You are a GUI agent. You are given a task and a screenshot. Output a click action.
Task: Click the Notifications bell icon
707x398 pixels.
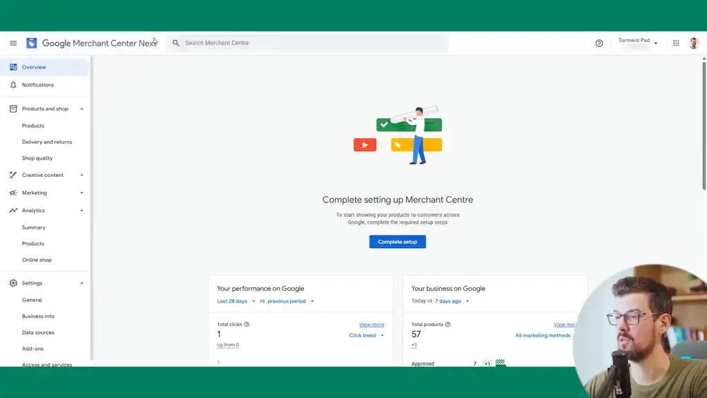[13, 84]
